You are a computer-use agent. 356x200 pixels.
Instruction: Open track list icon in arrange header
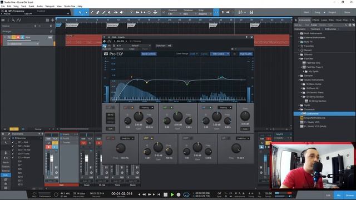[x=3, y=20]
